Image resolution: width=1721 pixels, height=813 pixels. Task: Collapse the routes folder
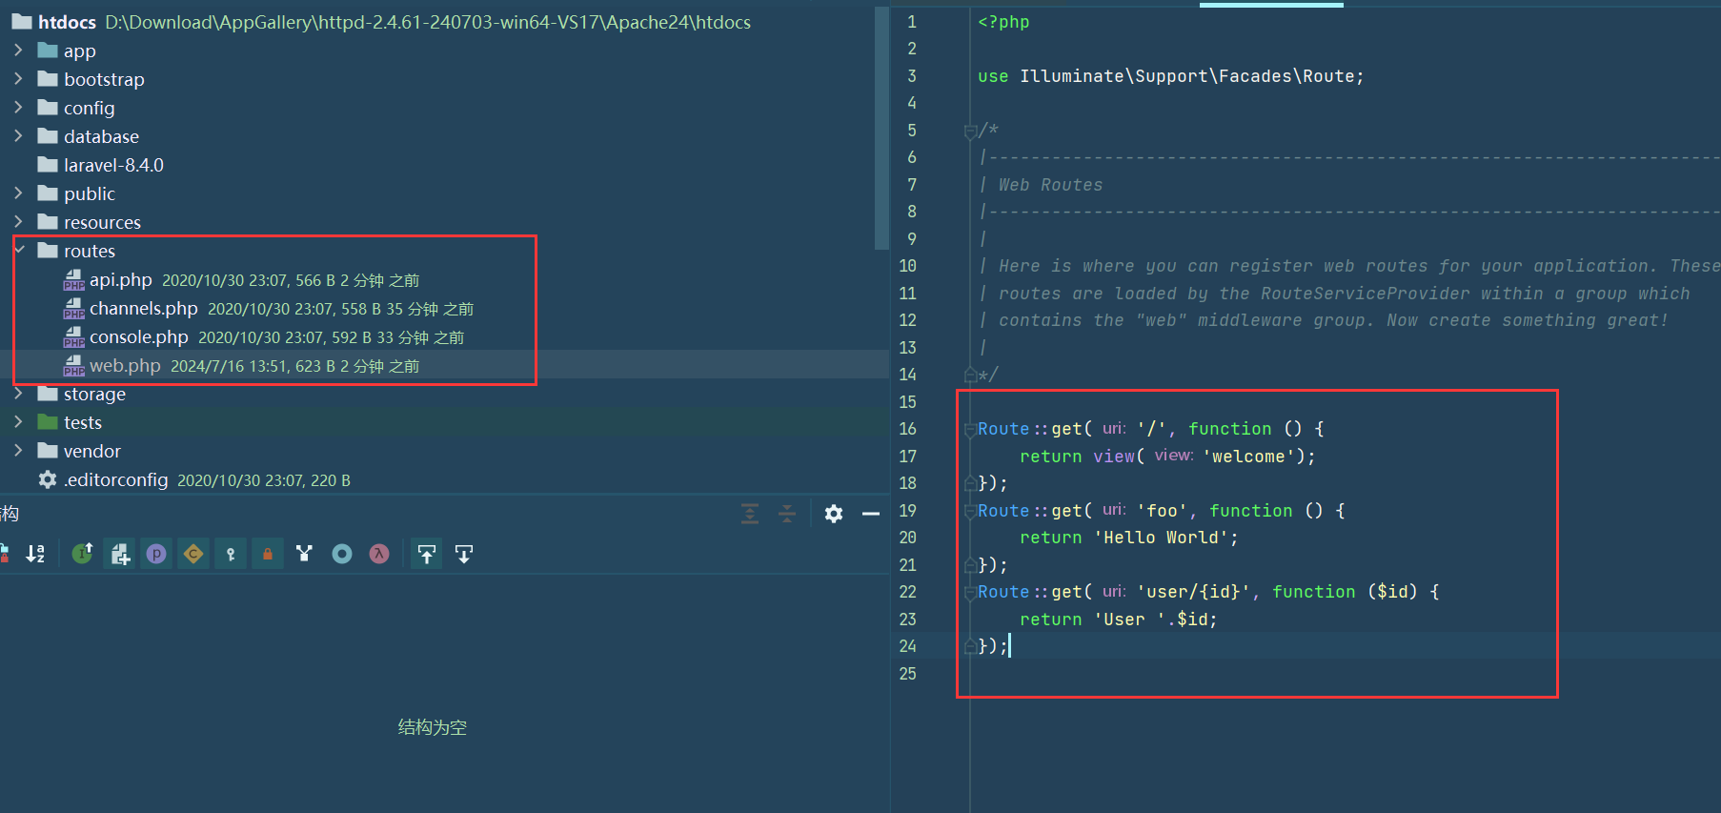[x=18, y=250]
